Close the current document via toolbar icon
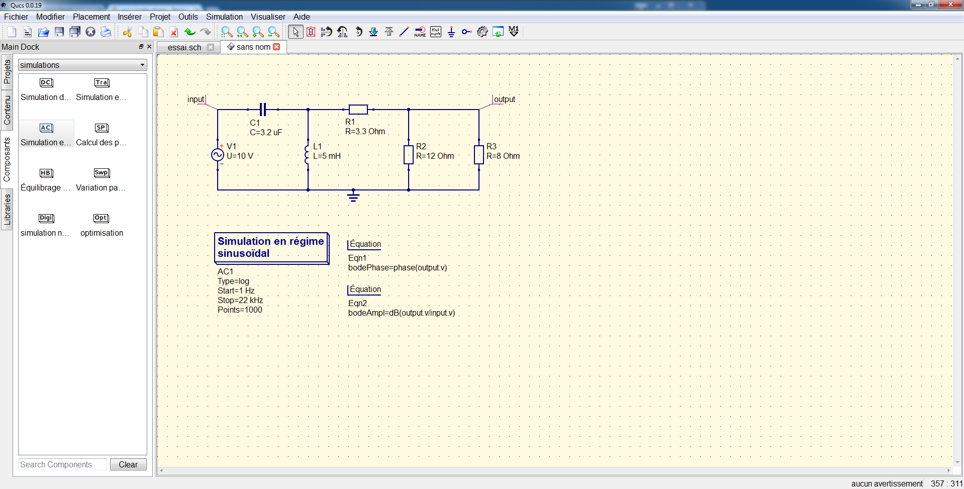The height and width of the screenshot is (489, 964). [x=90, y=32]
